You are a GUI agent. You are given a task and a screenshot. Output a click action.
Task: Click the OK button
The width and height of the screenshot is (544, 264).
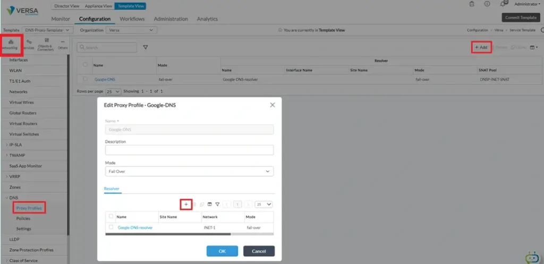click(x=222, y=251)
